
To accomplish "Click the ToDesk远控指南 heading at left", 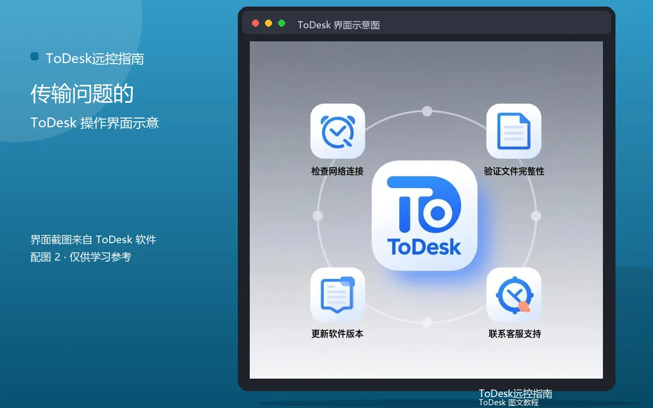I will [95, 59].
